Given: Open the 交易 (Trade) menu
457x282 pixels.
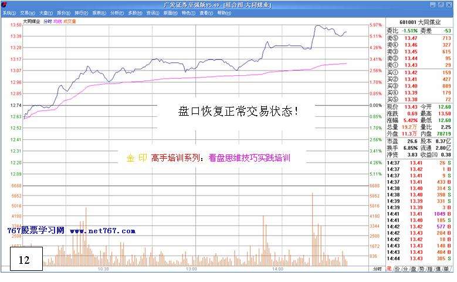Looking at the screenshot, I should tap(27, 12).
